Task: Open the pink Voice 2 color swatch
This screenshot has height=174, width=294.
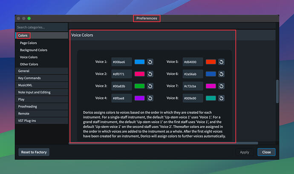Action: (x=139, y=74)
